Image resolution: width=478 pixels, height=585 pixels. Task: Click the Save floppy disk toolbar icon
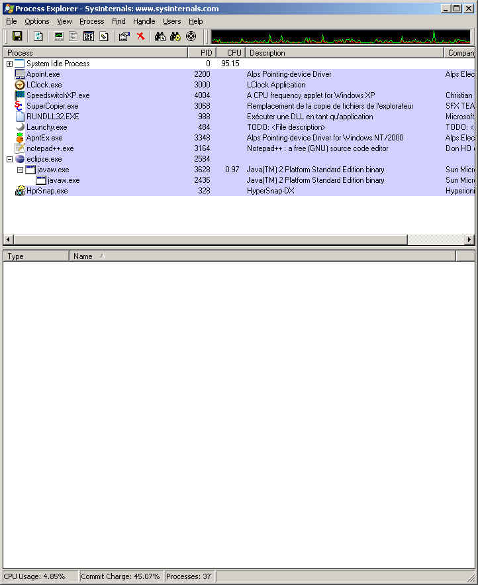pos(17,36)
